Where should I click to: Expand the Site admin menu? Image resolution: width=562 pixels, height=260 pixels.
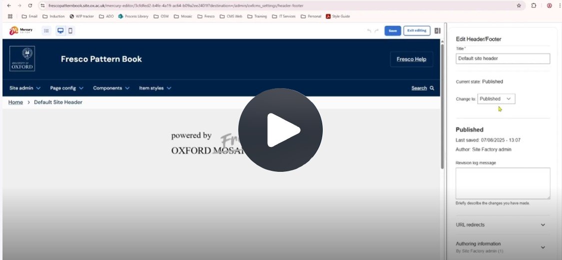click(x=25, y=88)
